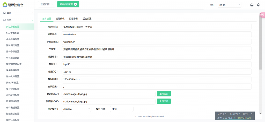
Task: Click the 手机站域名 input field
Action: 157,42
